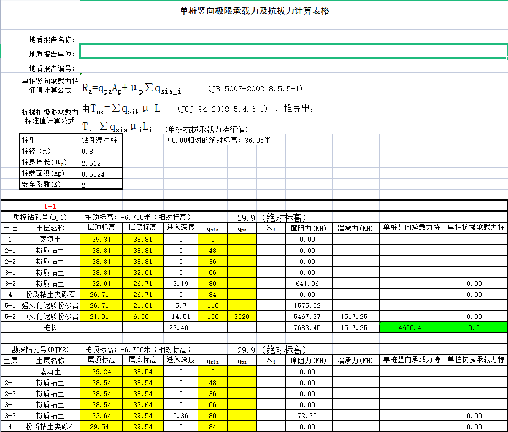The width and height of the screenshot is (508, 432).
Task: Click the 进入深度 value 14.51
Action: [x=181, y=316]
